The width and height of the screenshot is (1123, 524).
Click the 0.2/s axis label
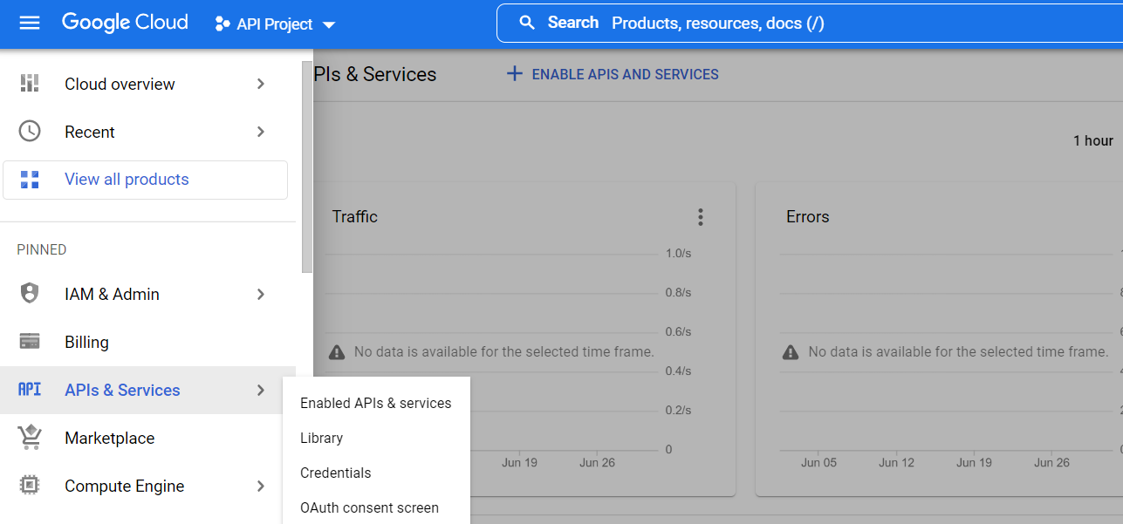[679, 410]
